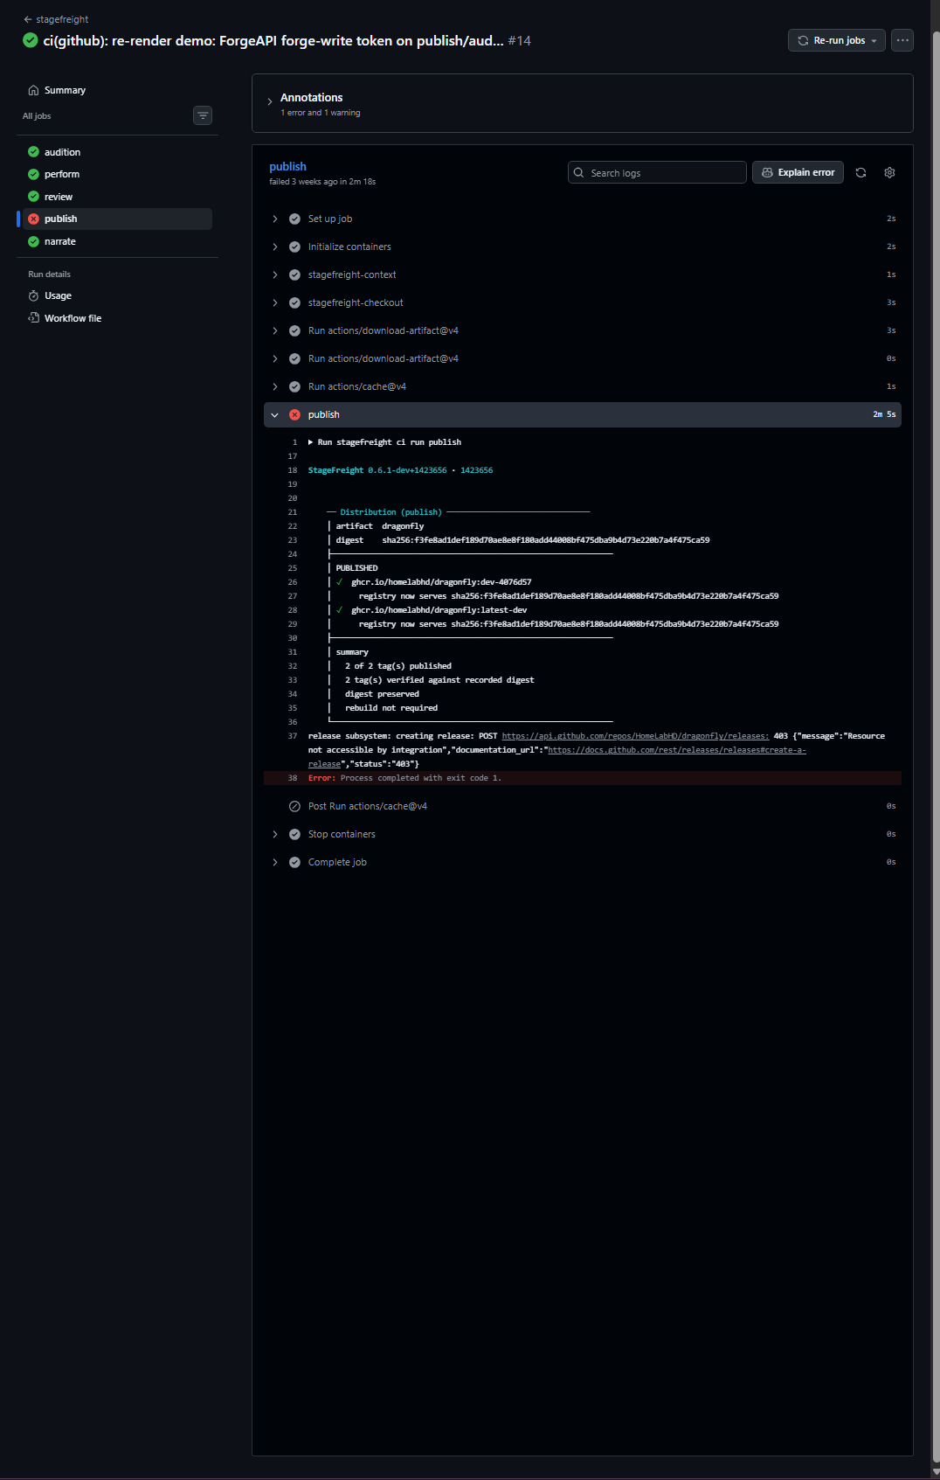Click the Search logs field

click(x=657, y=172)
